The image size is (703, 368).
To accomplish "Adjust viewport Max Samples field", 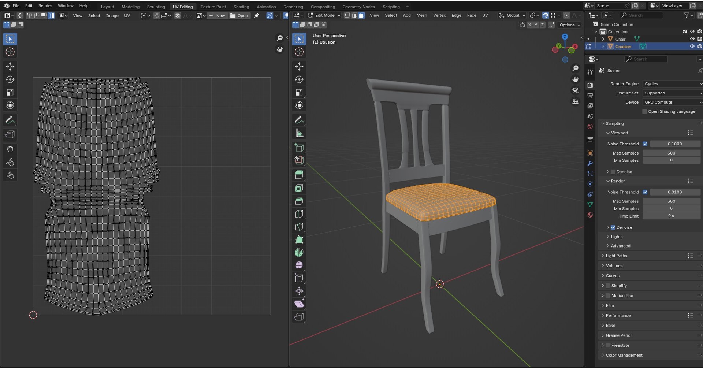I will tap(671, 153).
